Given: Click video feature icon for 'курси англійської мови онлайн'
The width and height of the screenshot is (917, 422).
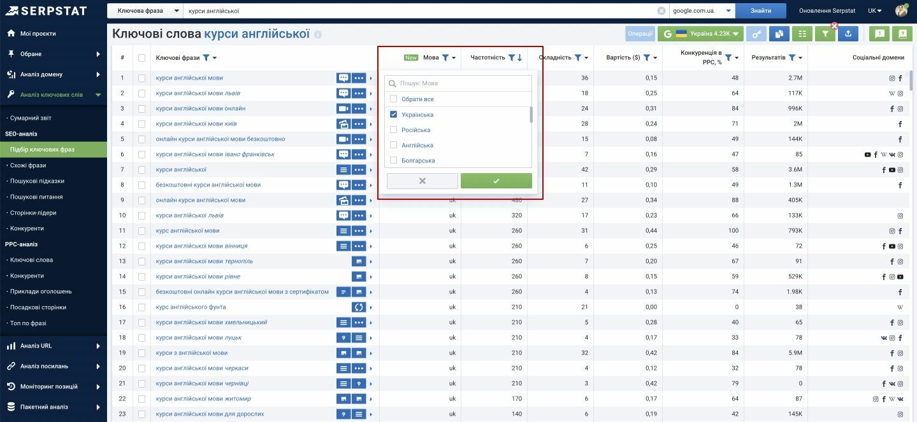Looking at the screenshot, I should pyautogui.click(x=343, y=109).
